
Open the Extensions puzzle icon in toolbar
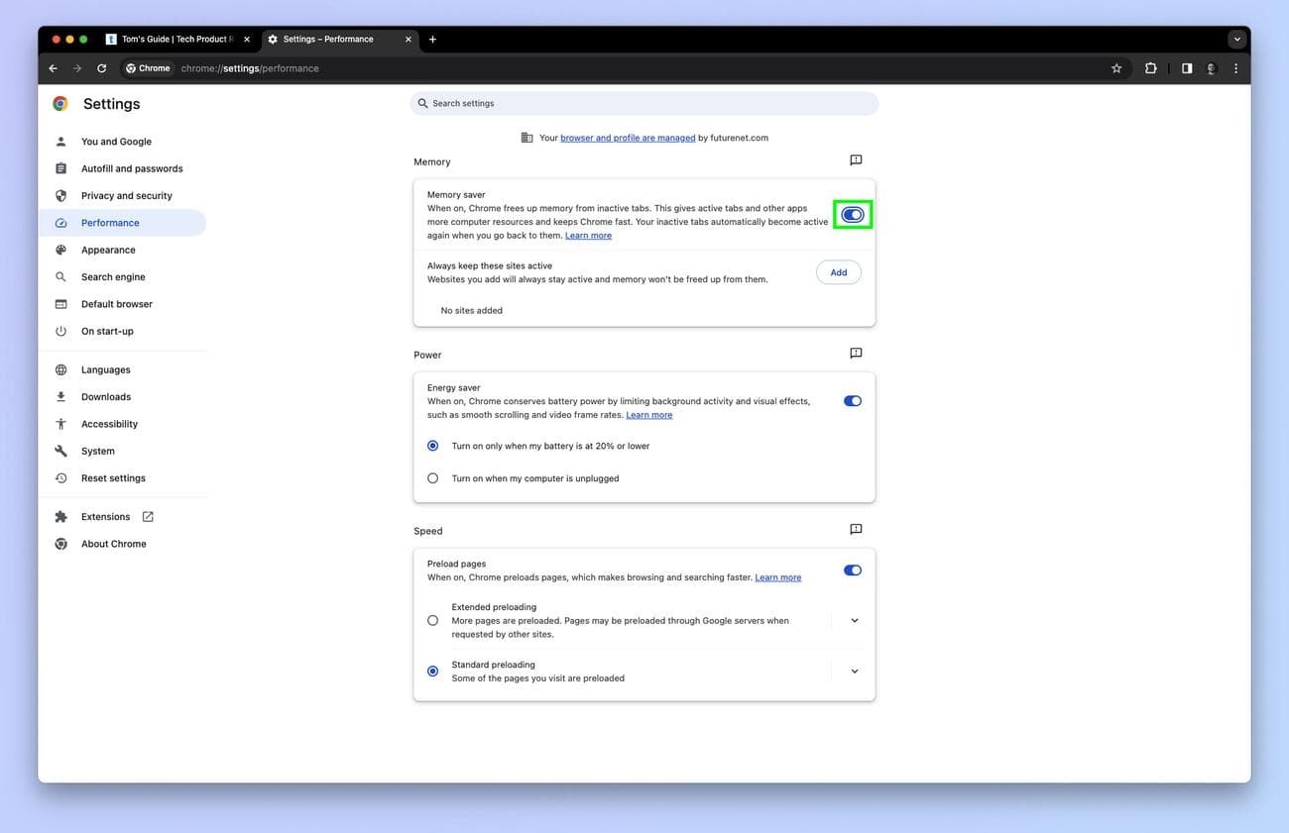pyautogui.click(x=1150, y=68)
